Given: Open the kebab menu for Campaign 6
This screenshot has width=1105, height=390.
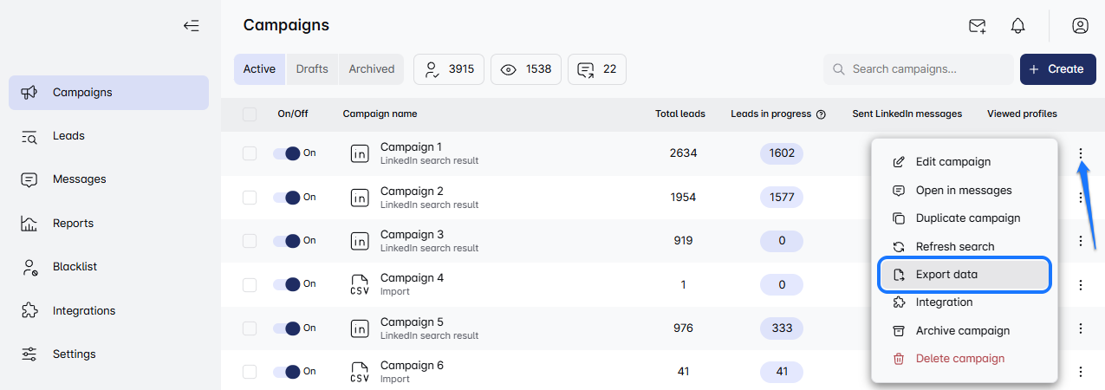Looking at the screenshot, I should tap(1081, 372).
